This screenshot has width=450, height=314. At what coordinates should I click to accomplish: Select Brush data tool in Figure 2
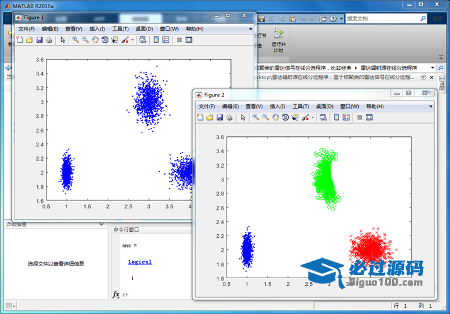tap(305, 117)
